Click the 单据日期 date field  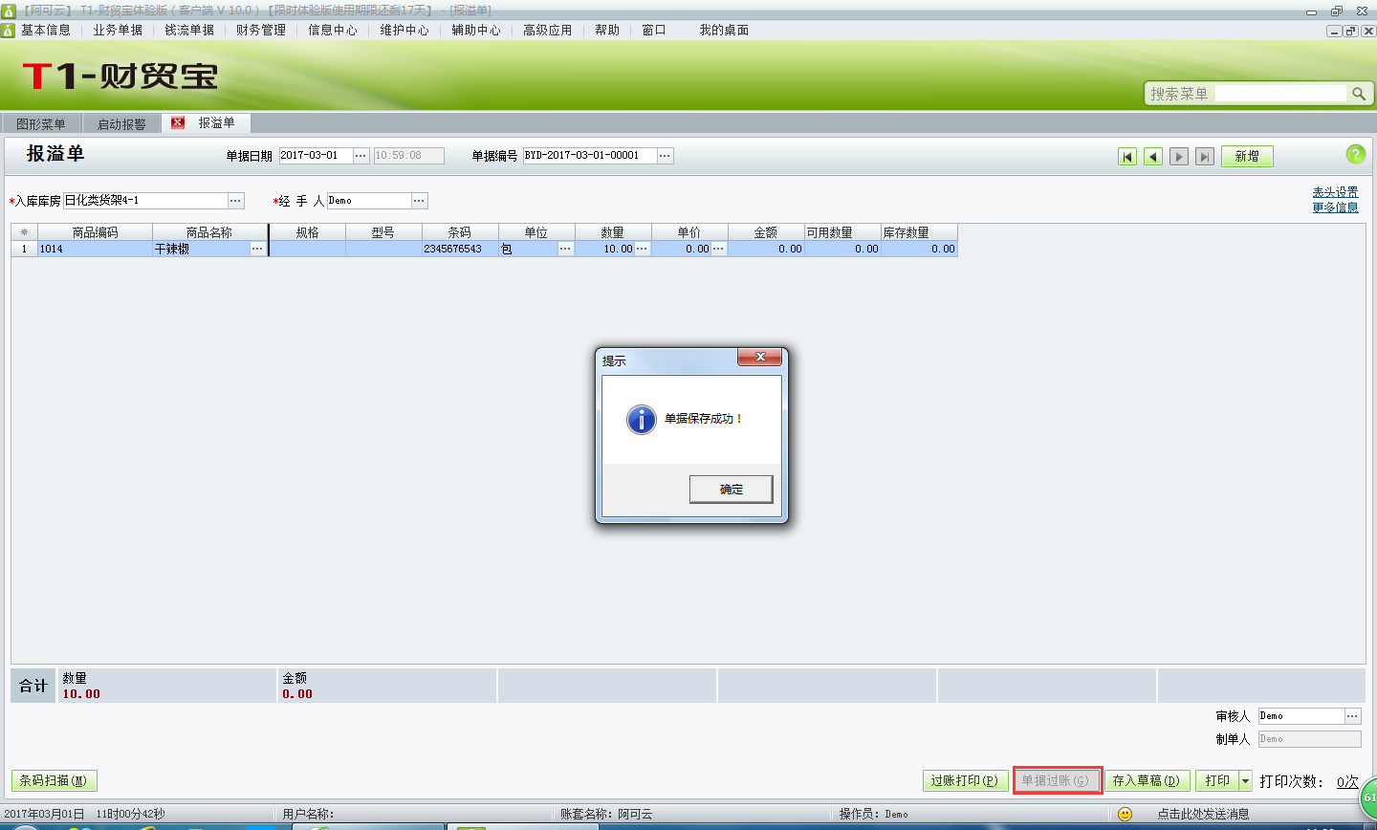(x=316, y=156)
